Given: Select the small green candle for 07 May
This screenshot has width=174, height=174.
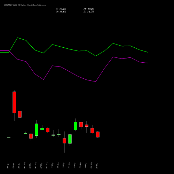Looking at the screenshot, I should pyautogui.click(x=42, y=129).
